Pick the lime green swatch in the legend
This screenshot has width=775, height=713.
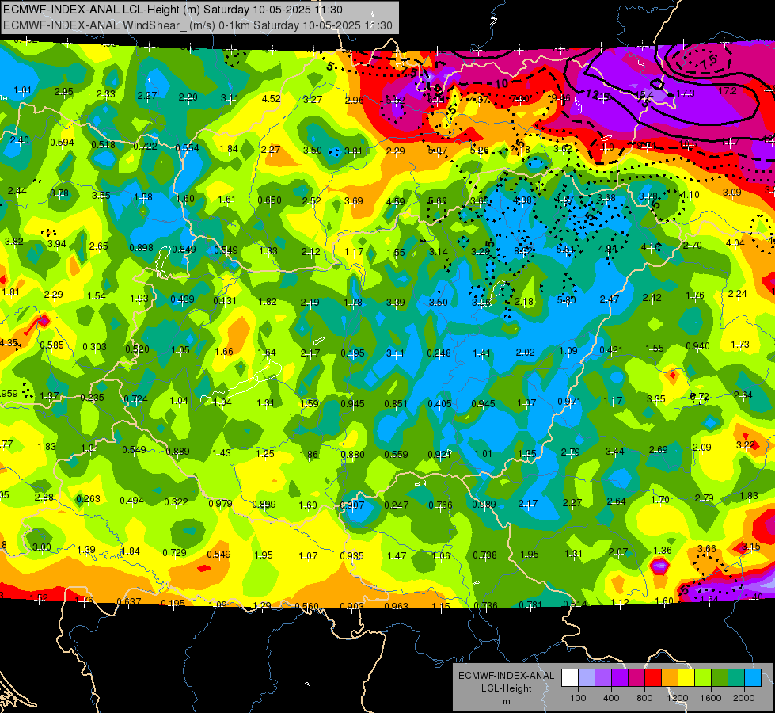tap(703, 678)
